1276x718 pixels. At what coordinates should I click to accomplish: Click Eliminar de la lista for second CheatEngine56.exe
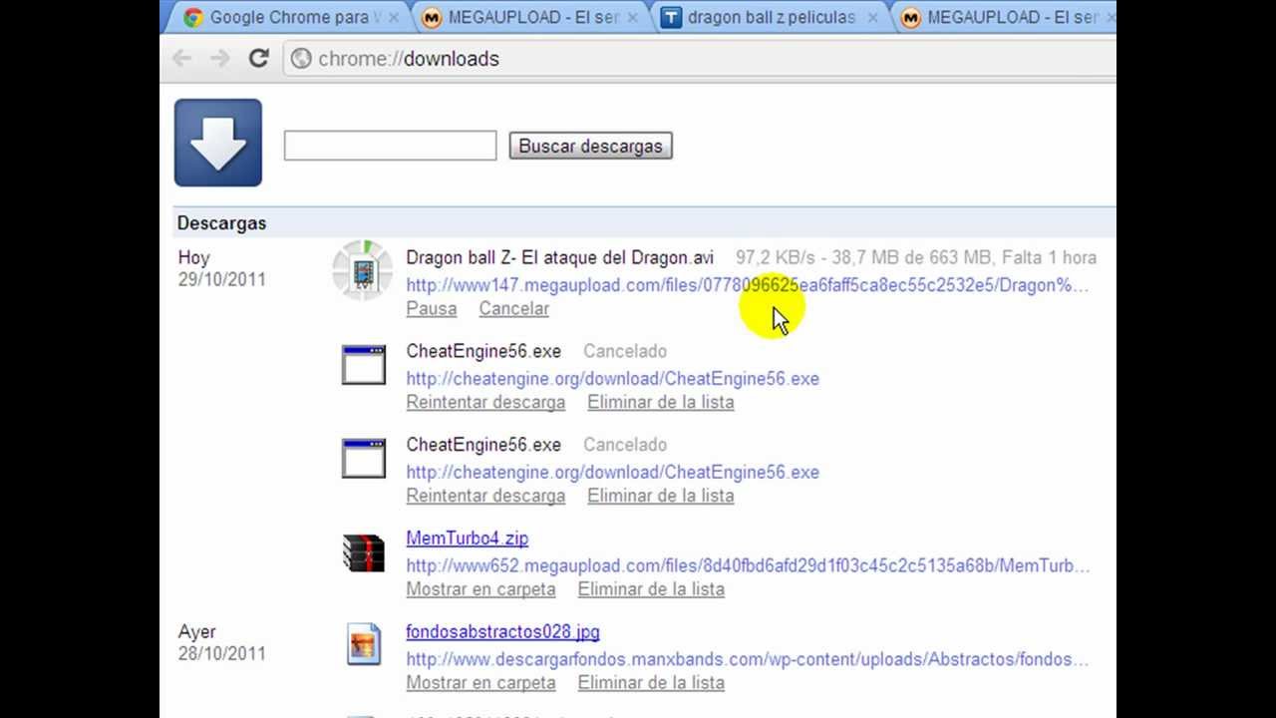661,497
